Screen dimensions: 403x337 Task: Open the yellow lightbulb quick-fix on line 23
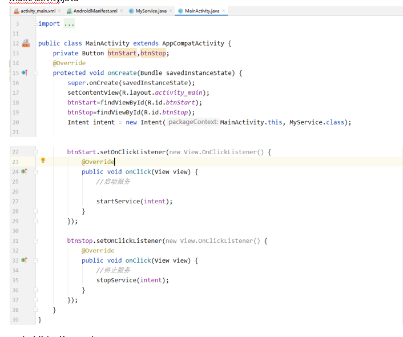coord(43,161)
